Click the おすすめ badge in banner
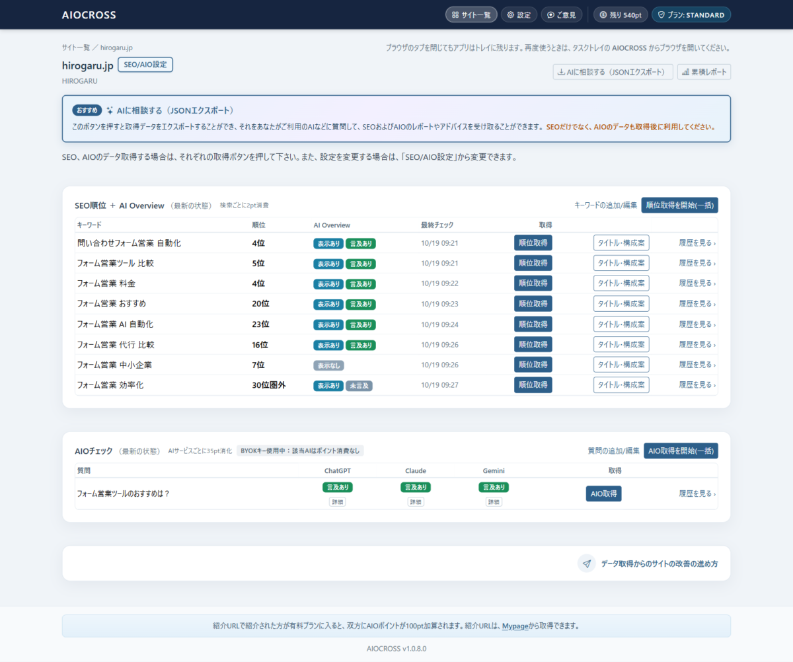Image resolution: width=793 pixels, height=662 pixels. tap(87, 110)
